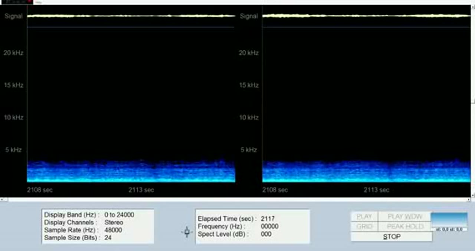Click the "Frequency (Hz) :" label

[222, 226]
